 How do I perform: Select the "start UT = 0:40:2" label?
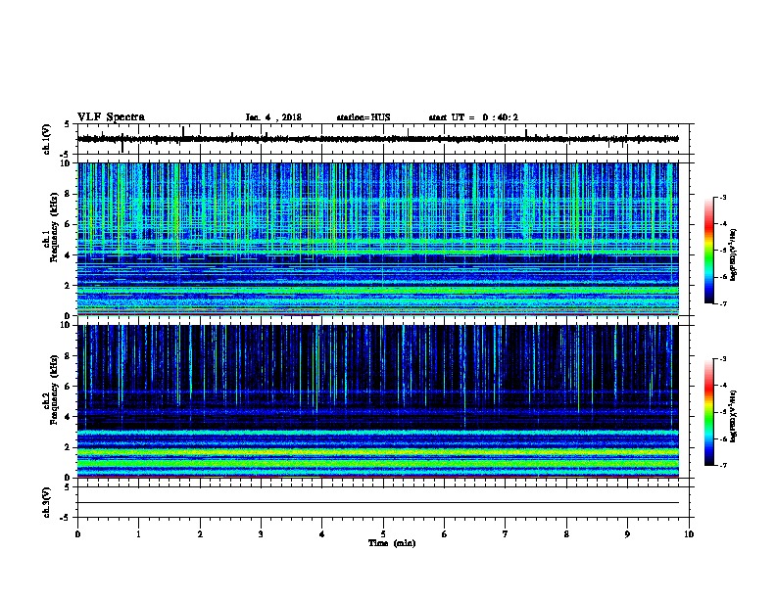coord(473,117)
